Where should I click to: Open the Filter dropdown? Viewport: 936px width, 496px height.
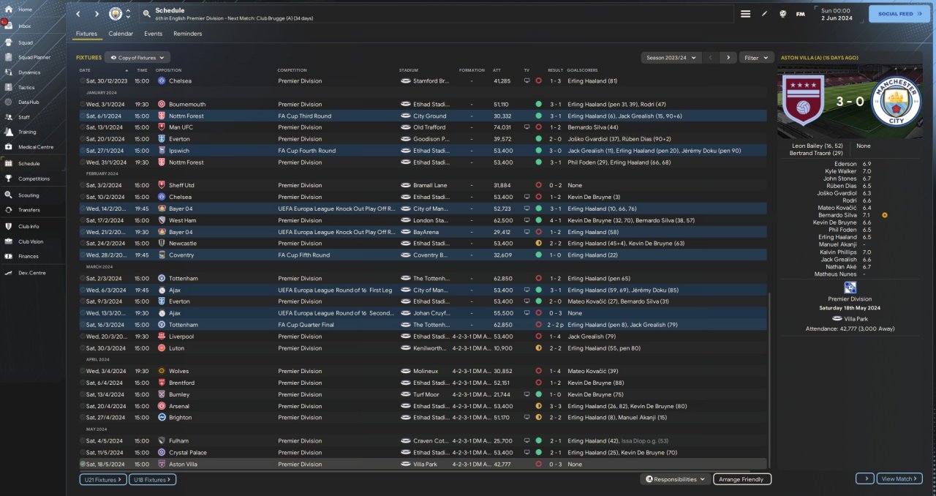click(757, 57)
